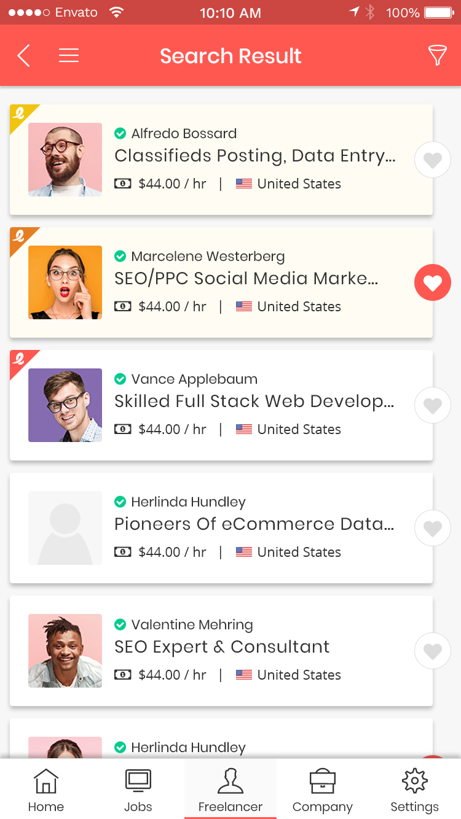Viewport: 461px width, 819px height.
Task: Open the Company briefcase icon
Action: click(323, 780)
